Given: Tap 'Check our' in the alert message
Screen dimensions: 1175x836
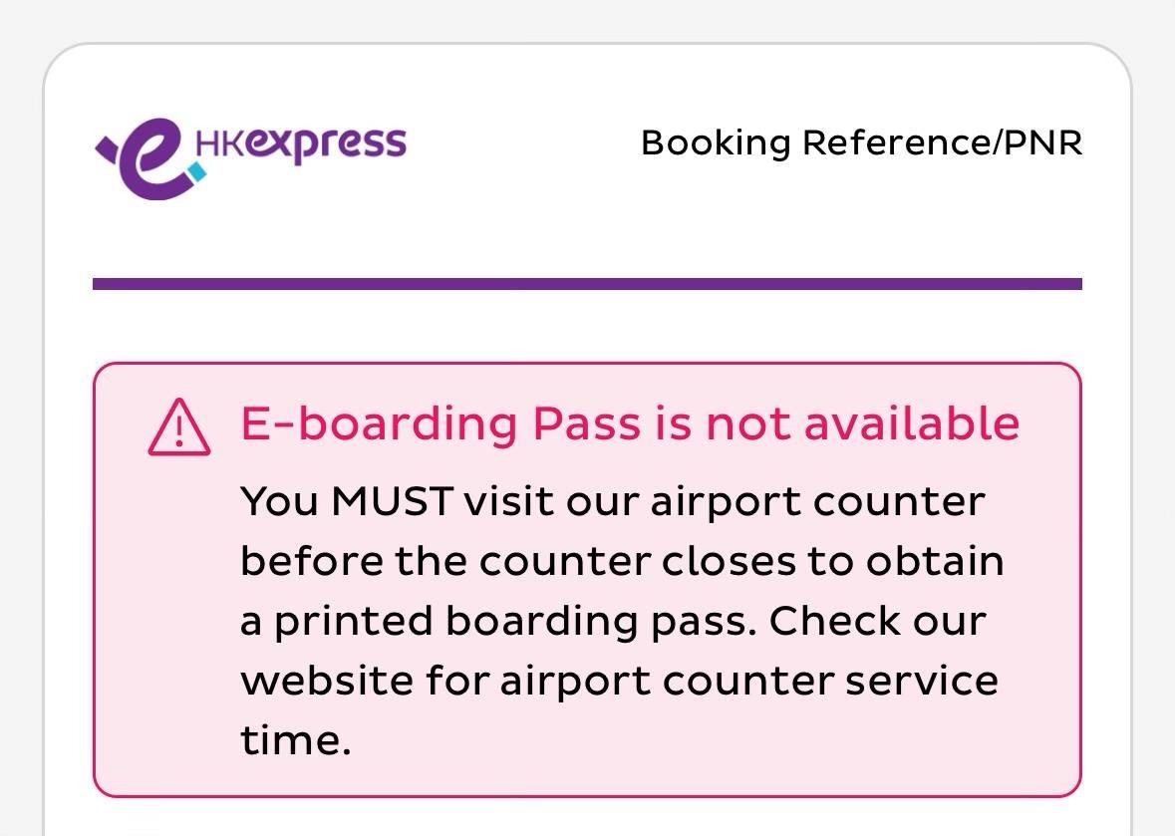Looking at the screenshot, I should click(877, 621).
